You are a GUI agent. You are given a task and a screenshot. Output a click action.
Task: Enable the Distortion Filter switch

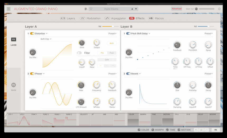(x=79, y=53)
